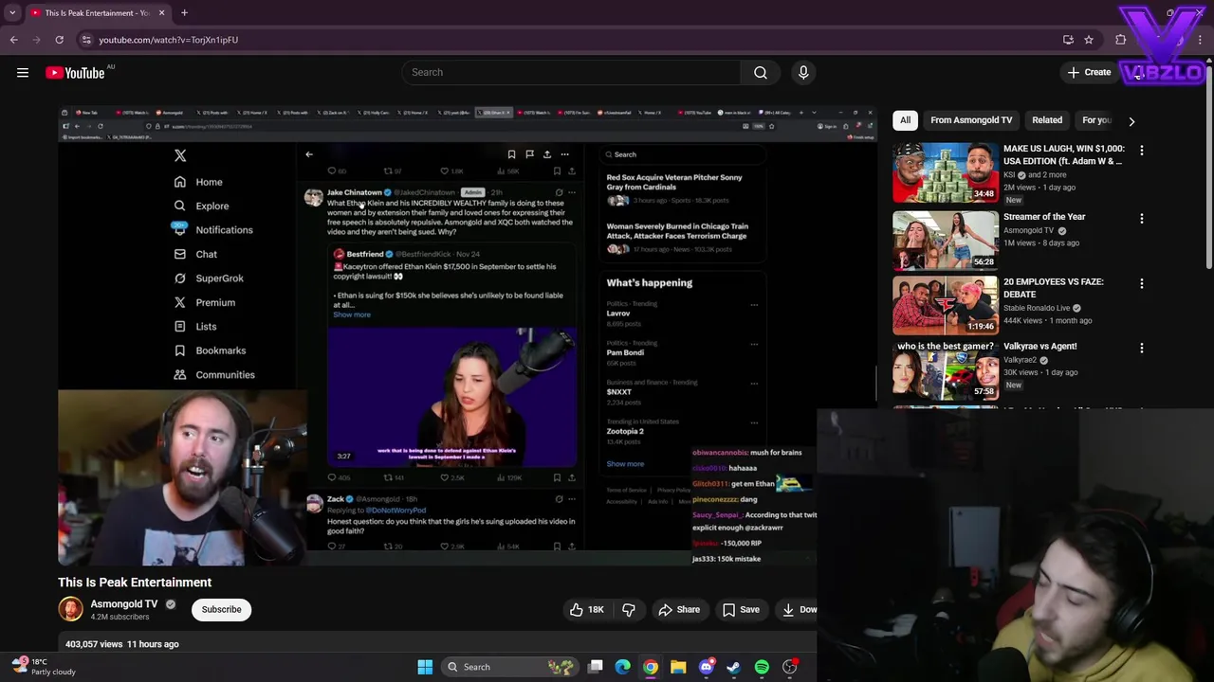Open Asmongold TV channel avatar
Image resolution: width=1214 pixels, height=682 pixels.
click(x=70, y=609)
